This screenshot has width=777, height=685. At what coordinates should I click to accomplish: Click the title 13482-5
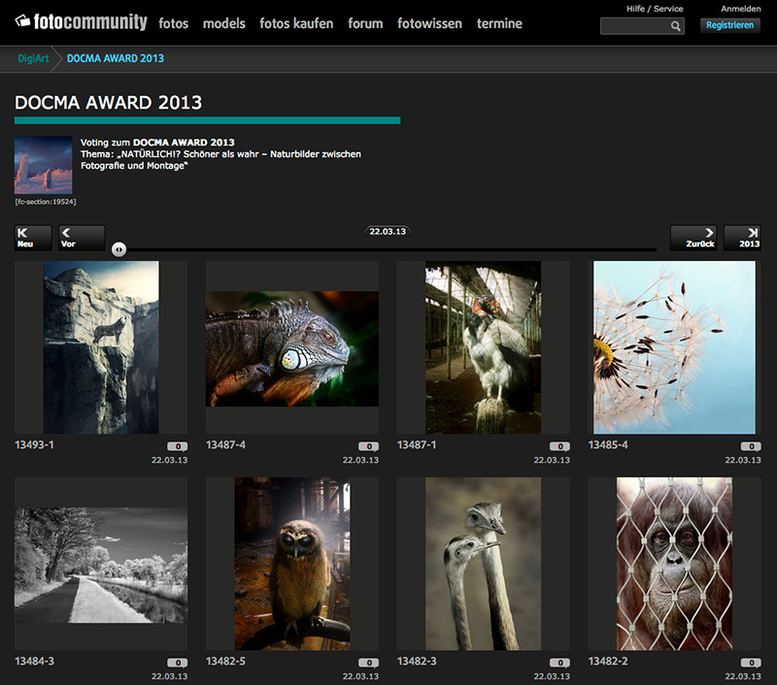tap(225, 661)
